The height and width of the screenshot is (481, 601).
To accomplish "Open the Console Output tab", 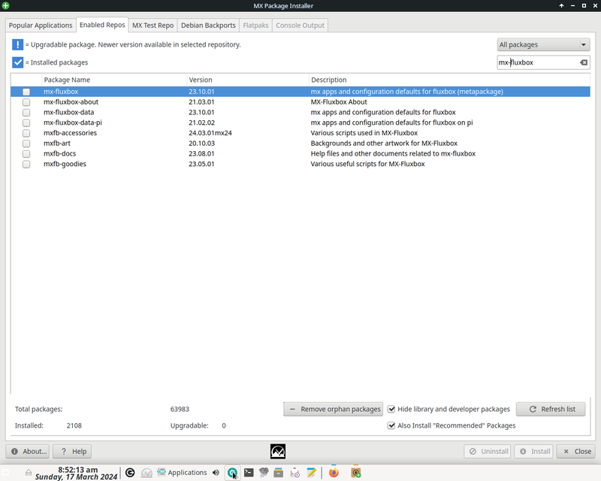I will click(300, 26).
